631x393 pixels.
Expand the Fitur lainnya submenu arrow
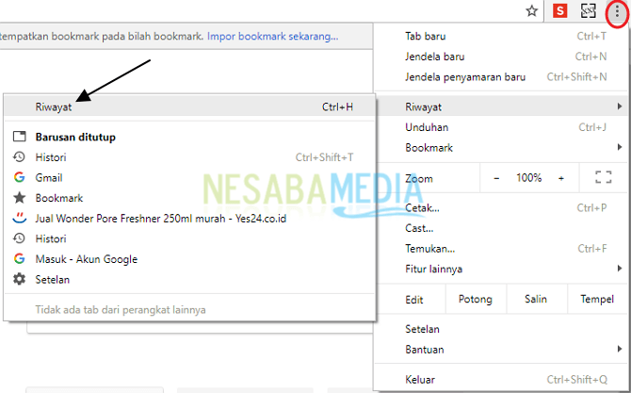pos(620,269)
